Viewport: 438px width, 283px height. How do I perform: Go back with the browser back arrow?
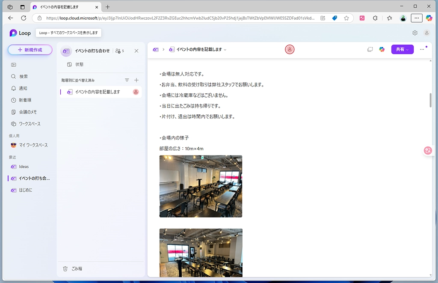(x=11, y=18)
